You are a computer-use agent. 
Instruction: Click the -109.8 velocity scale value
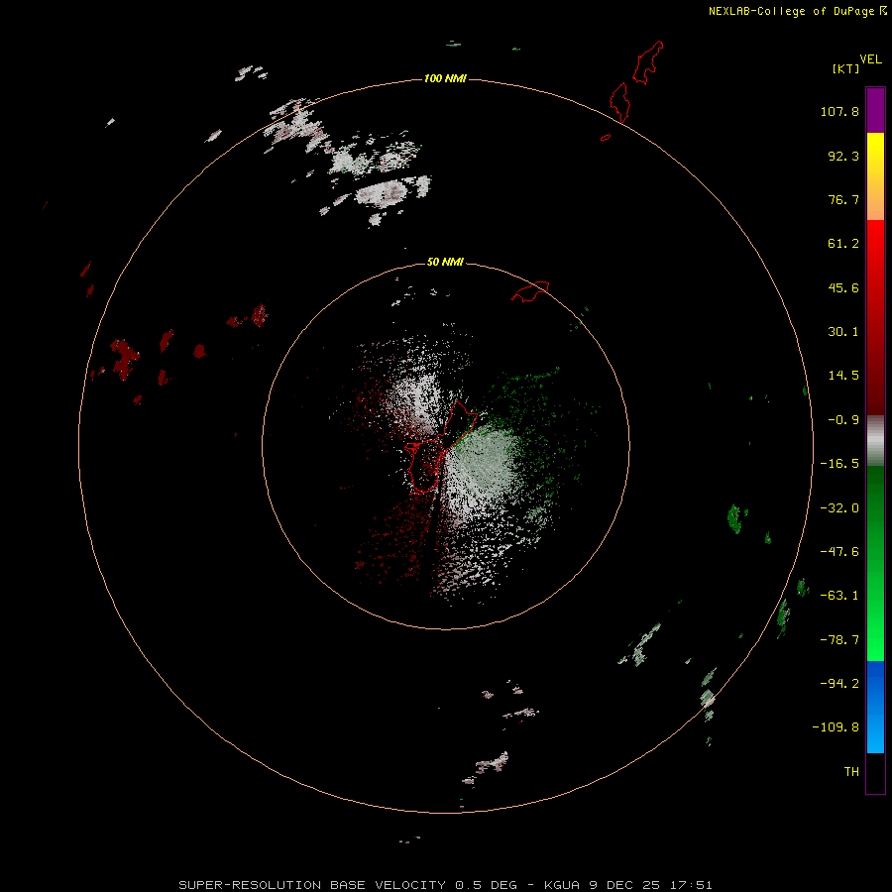(x=836, y=727)
